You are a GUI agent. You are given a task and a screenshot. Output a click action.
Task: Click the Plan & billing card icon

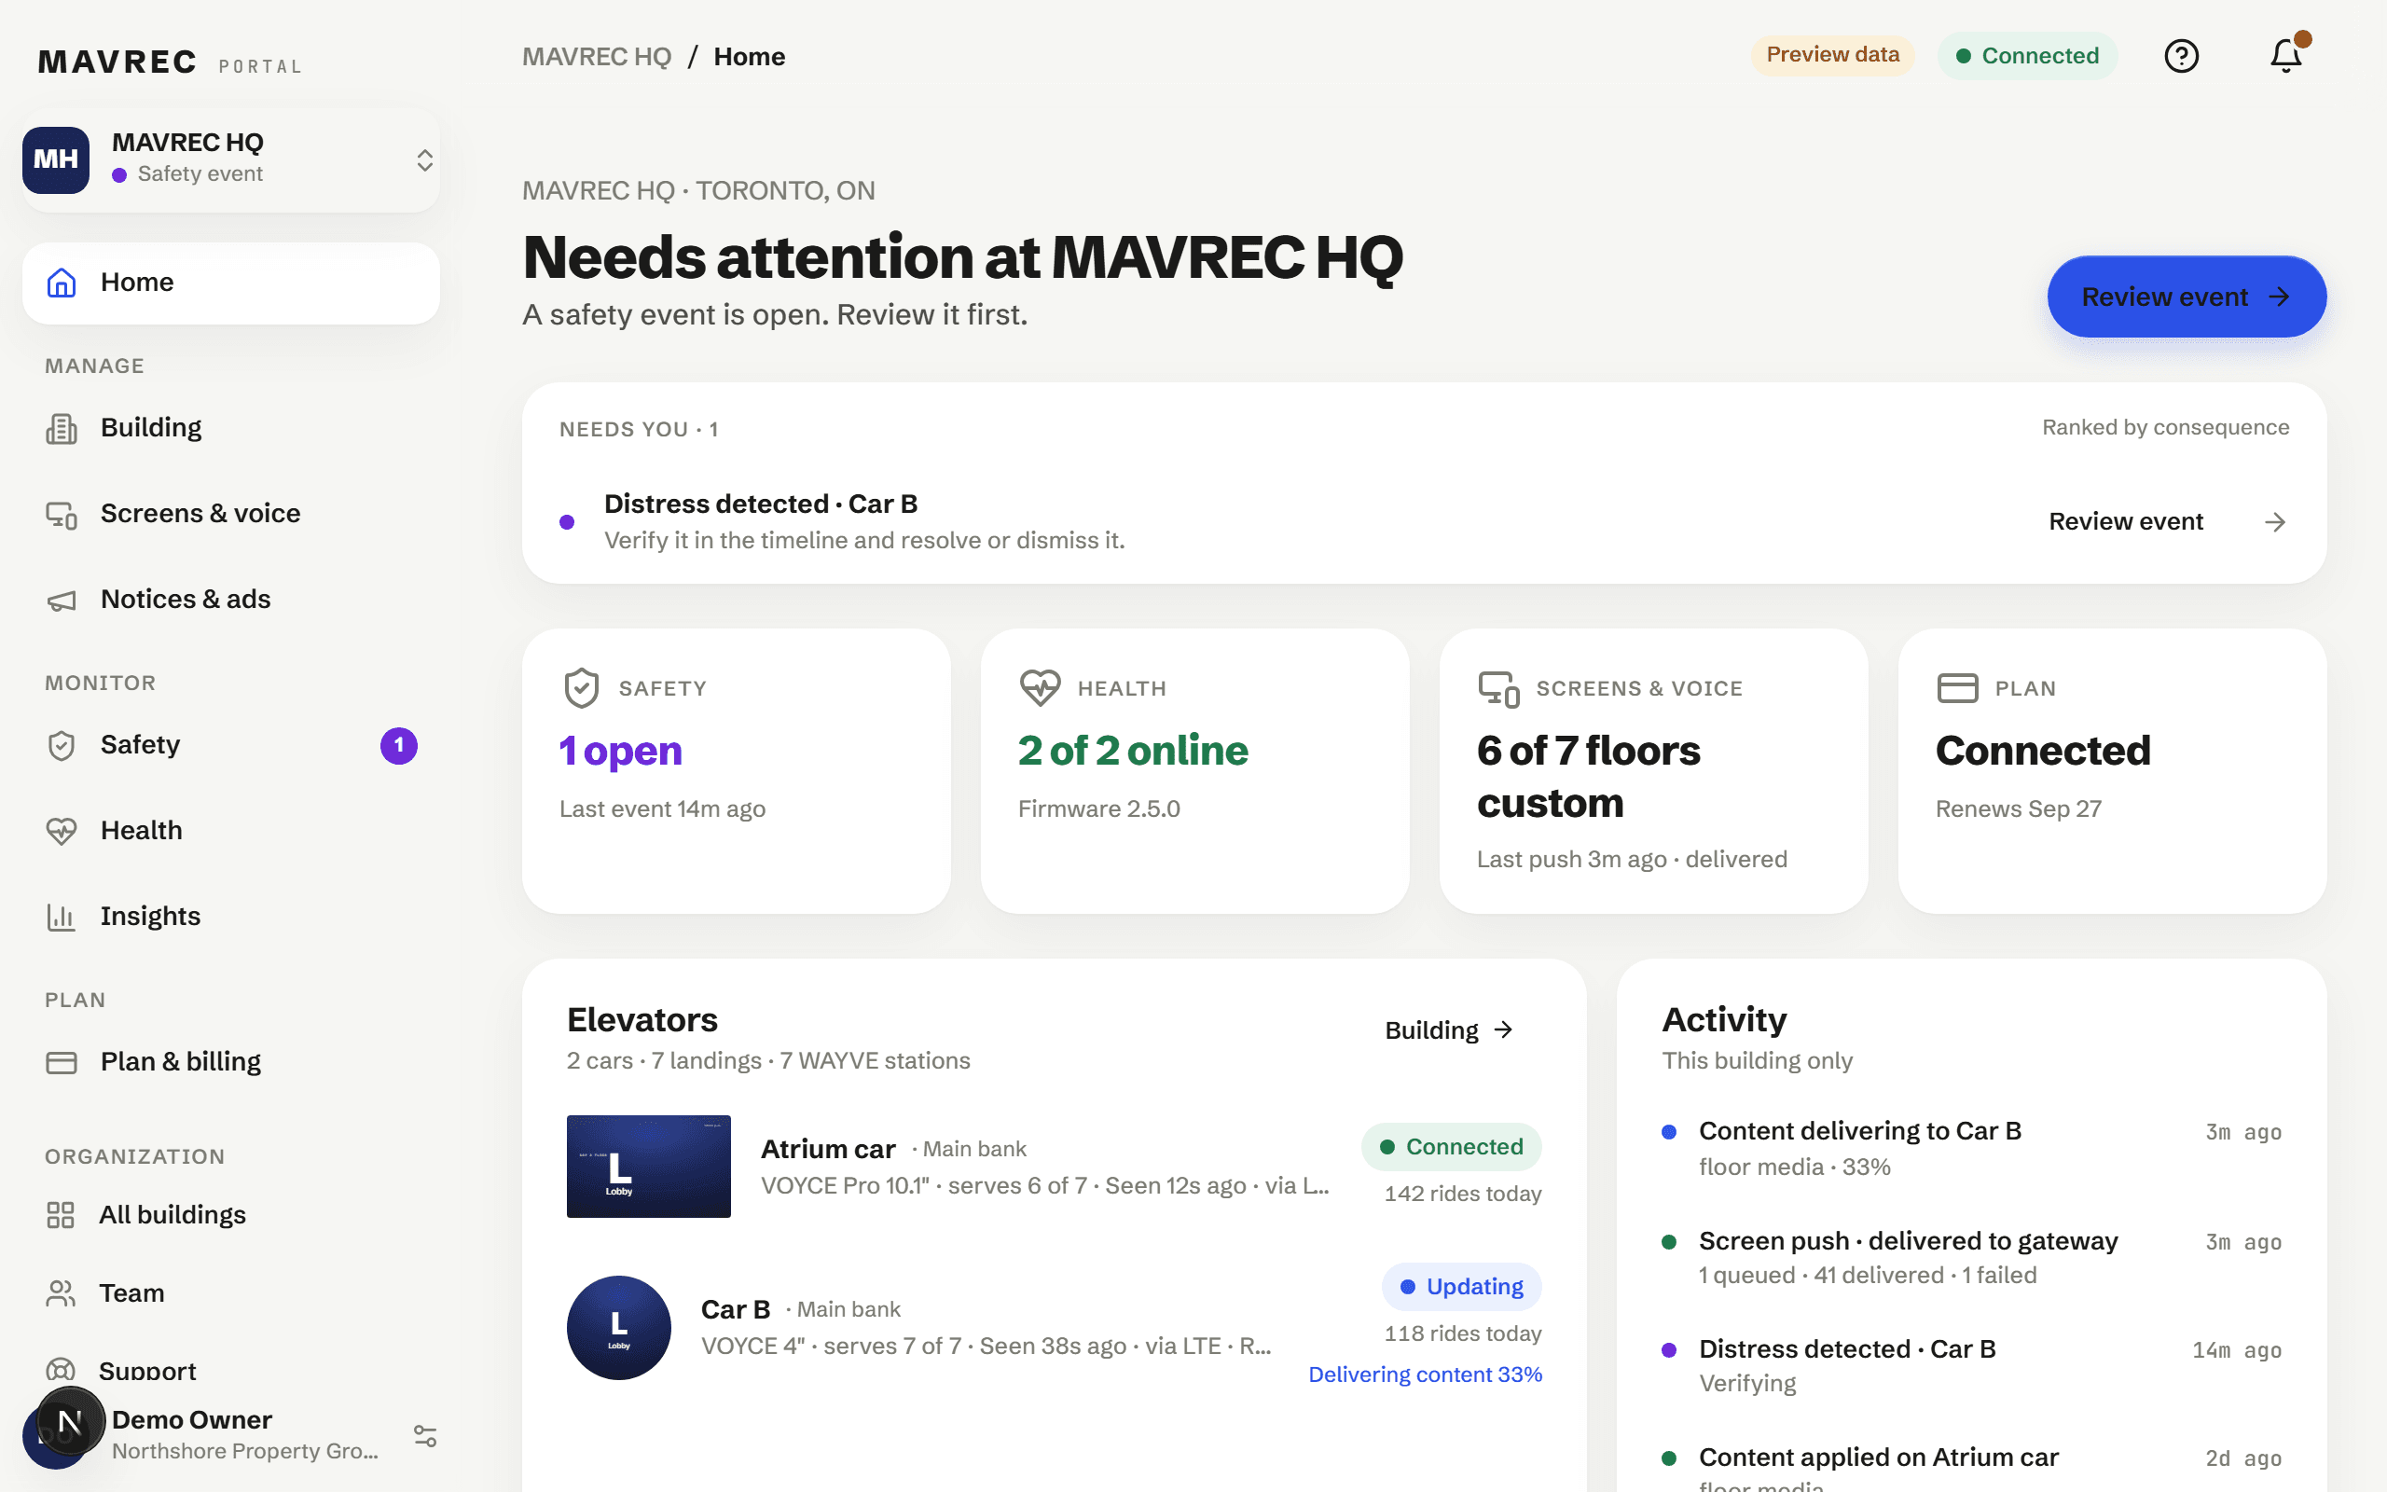click(62, 1063)
